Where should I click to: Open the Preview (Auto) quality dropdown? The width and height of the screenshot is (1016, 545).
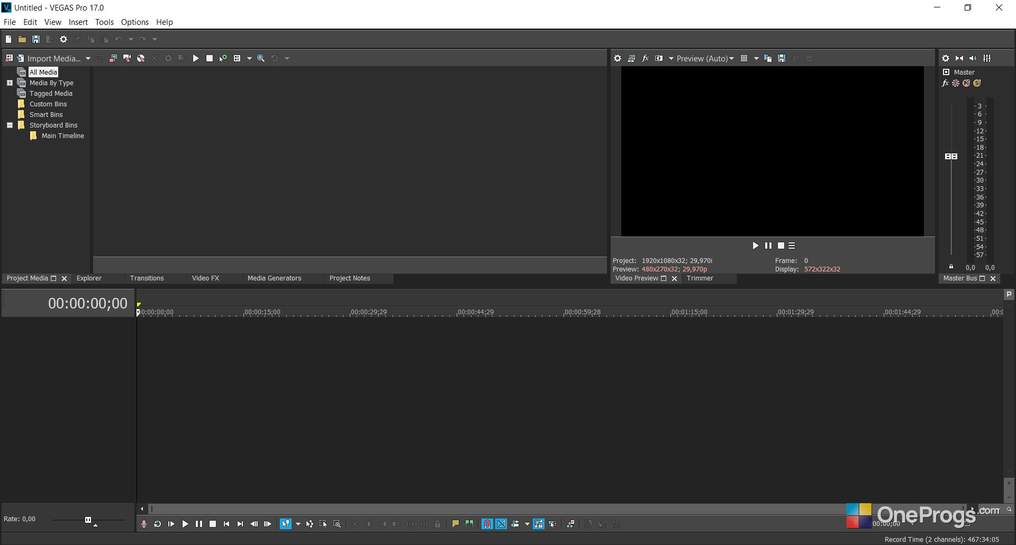[705, 58]
